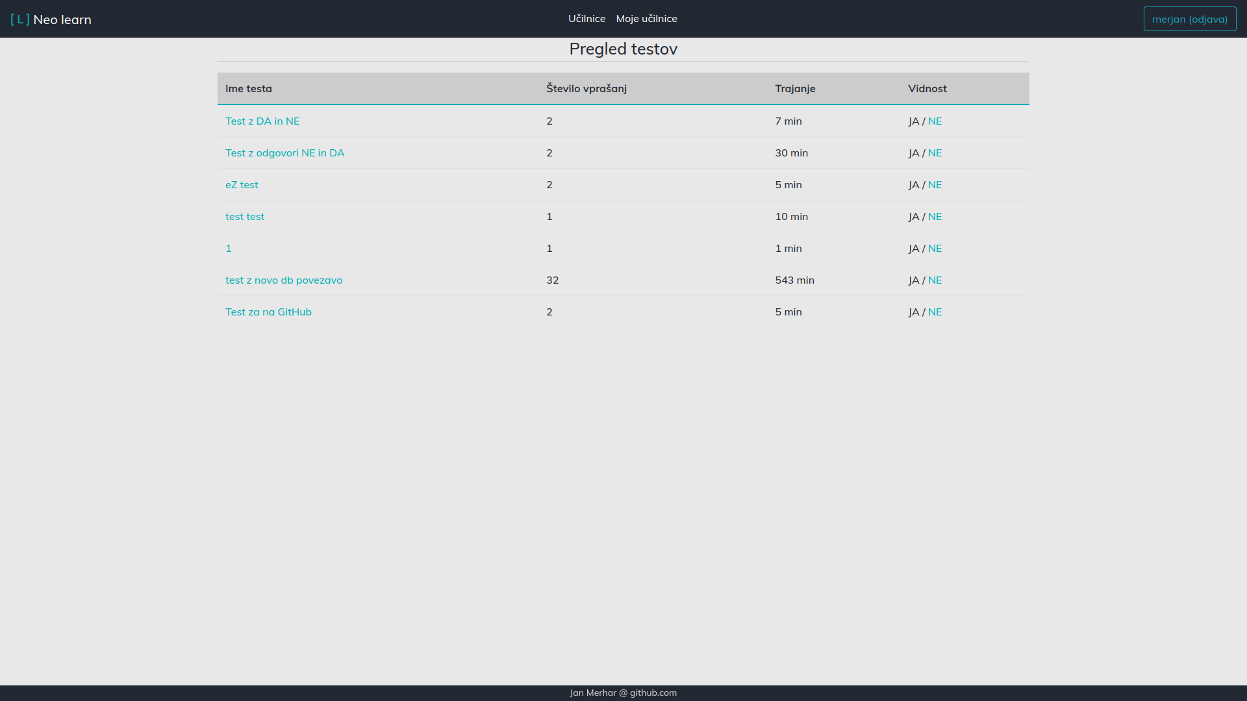Set NE visibility for 'test z novo db povezavo'

click(935, 280)
